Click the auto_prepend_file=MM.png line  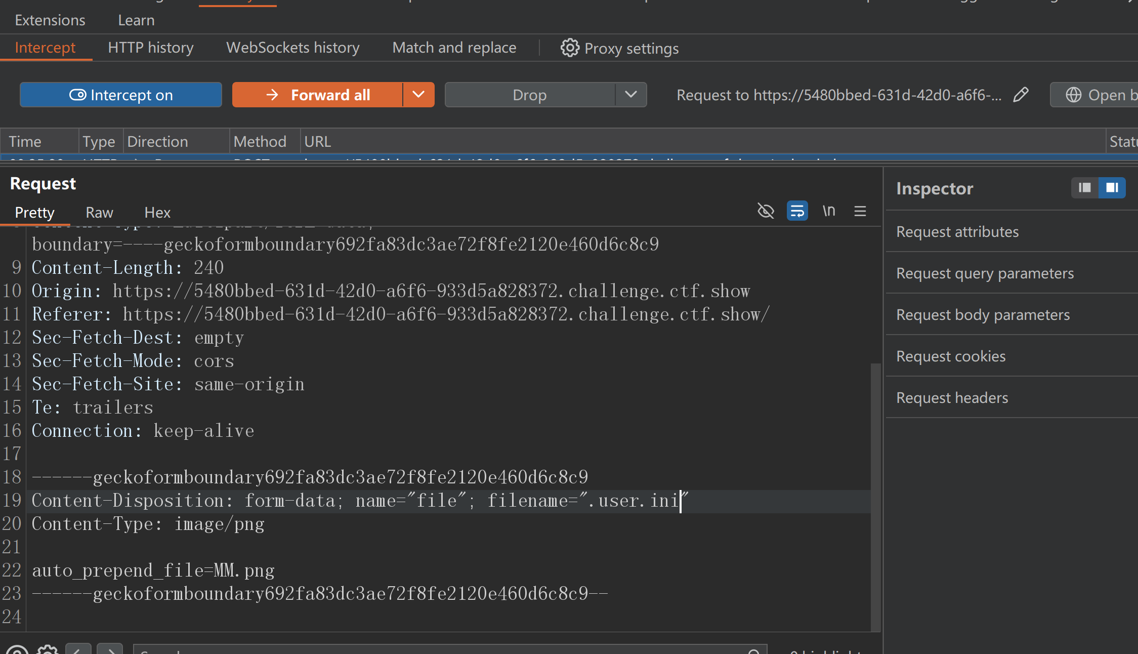click(153, 570)
